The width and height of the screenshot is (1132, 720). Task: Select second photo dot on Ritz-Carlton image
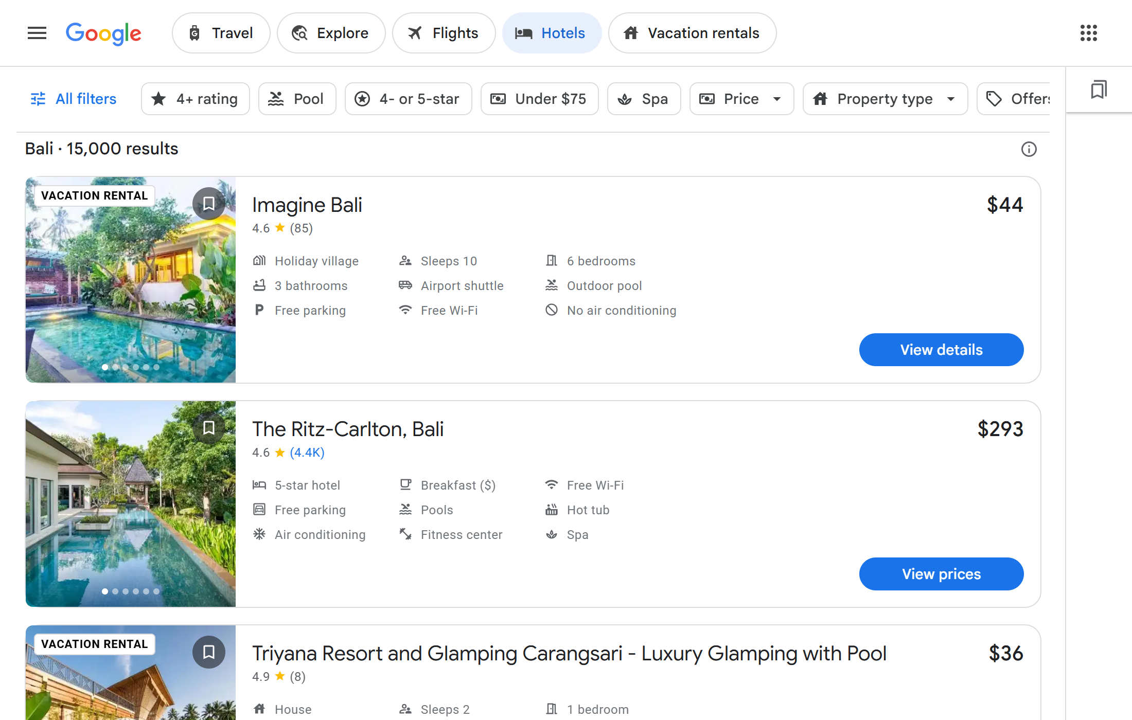(115, 591)
